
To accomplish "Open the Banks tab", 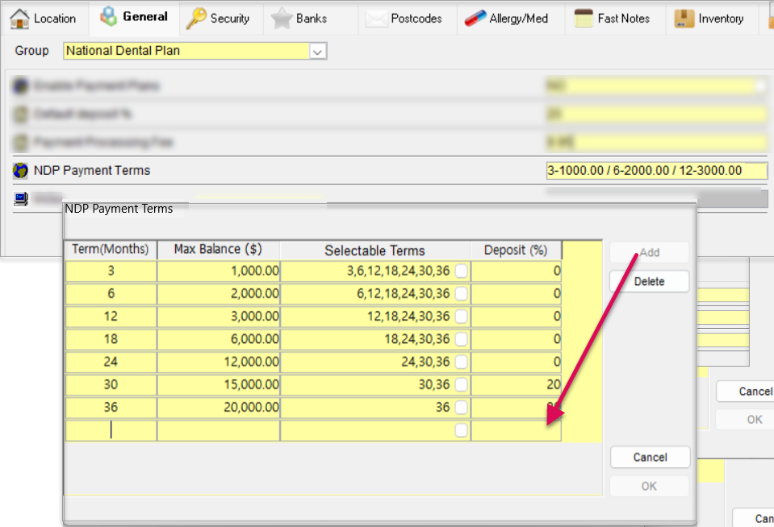I will 311,19.
